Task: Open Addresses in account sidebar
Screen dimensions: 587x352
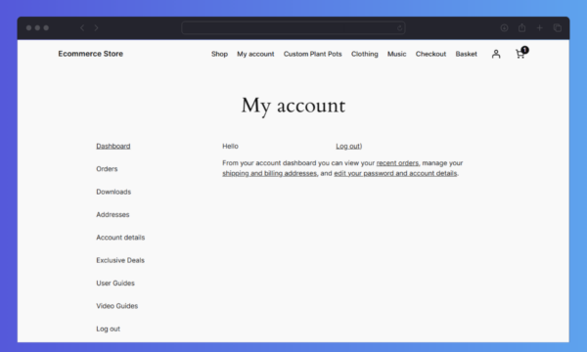Action: [x=113, y=214]
